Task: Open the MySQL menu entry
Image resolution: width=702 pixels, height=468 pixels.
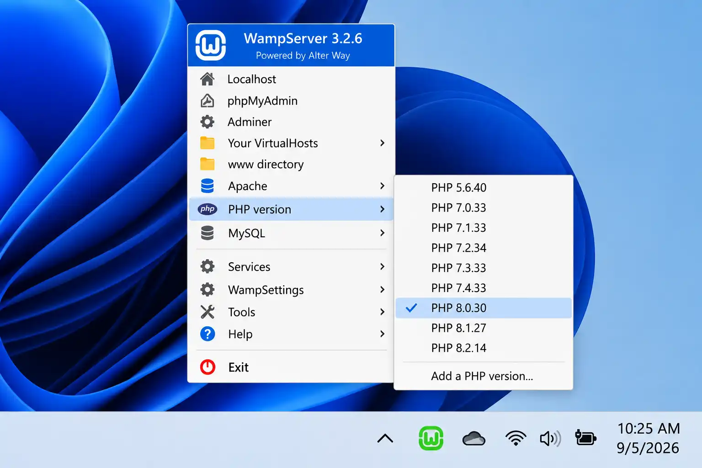Action: pyautogui.click(x=291, y=233)
